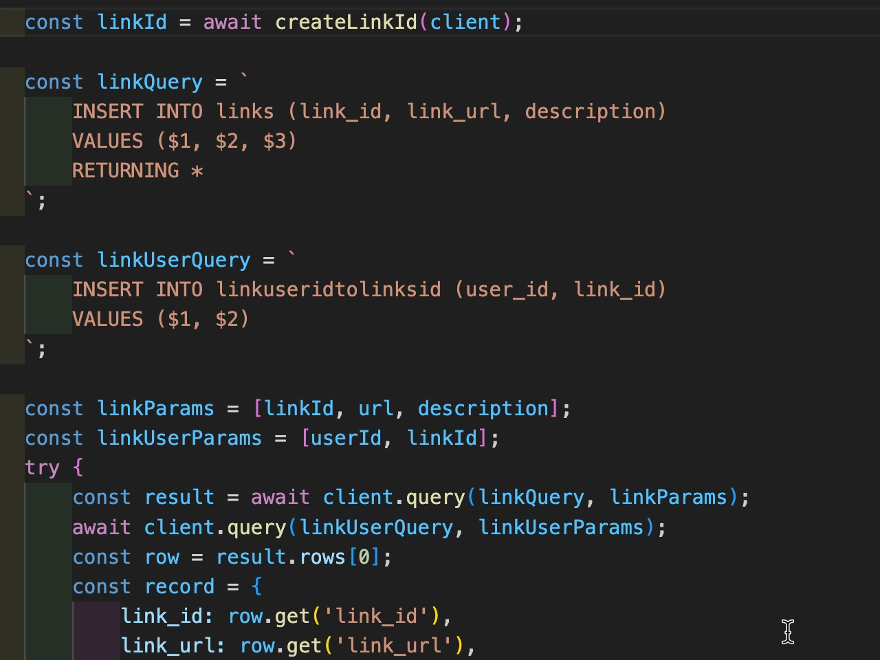Click 'result.rows[0]' expression

point(298,557)
